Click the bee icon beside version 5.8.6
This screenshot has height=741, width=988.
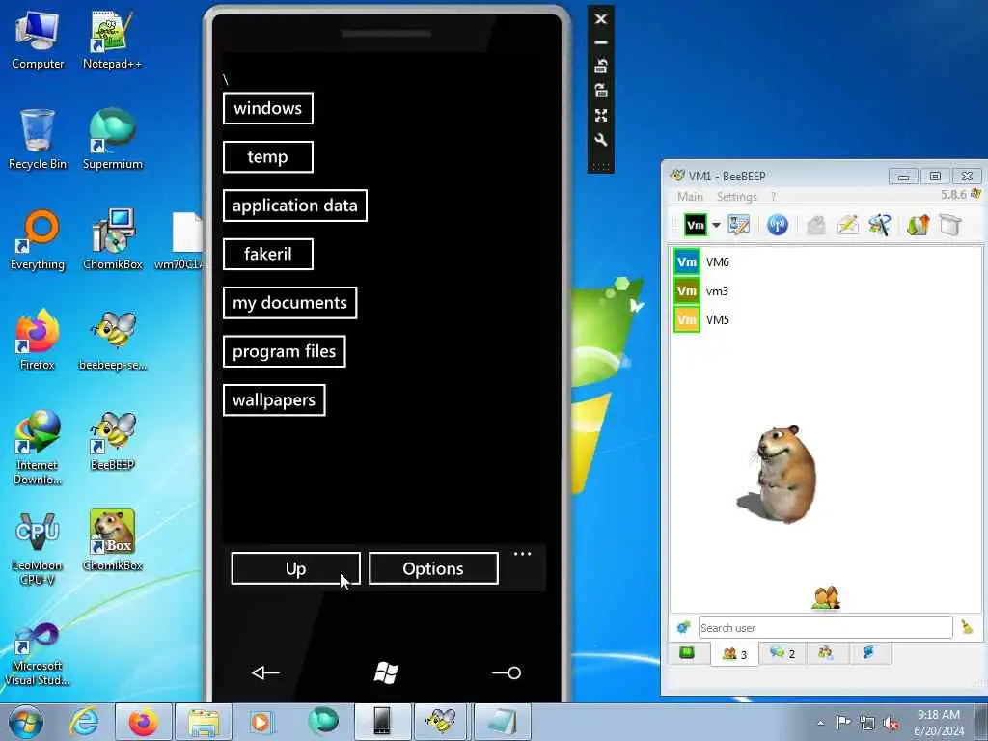click(975, 194)
